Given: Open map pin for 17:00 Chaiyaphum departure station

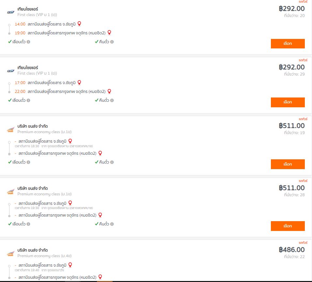Looking at the screenshot, I should point(79,82).
